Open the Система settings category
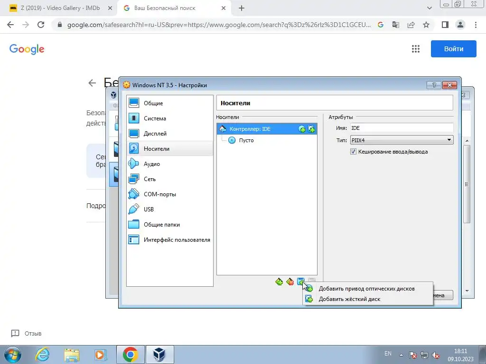The height and width of the screenshot is (364, 486). [x=170, y=118]
